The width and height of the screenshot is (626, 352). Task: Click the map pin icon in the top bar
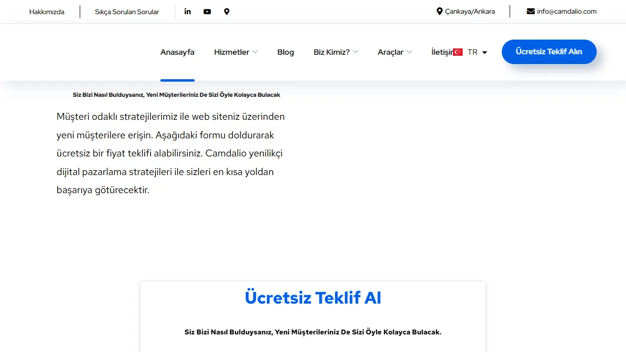click(226, 11)
